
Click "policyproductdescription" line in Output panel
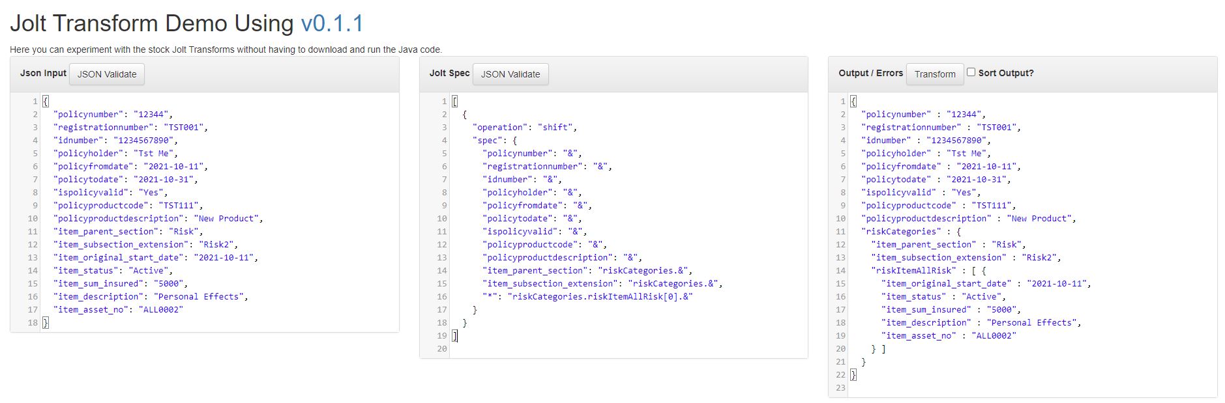[x=969, y=219]
